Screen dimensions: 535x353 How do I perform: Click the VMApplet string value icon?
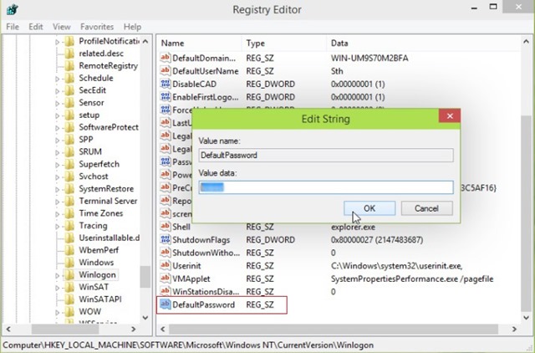point(166,279)
